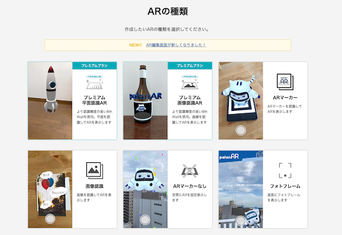Select the プレミアム平面認識AR title
The height and width of the screenshot is (235, 342).
[x=94, y=100]
